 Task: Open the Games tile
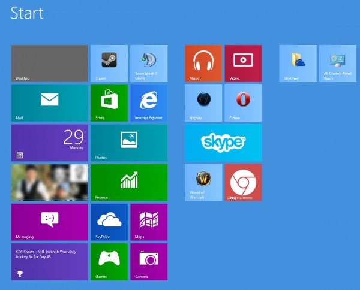point(109,262)
